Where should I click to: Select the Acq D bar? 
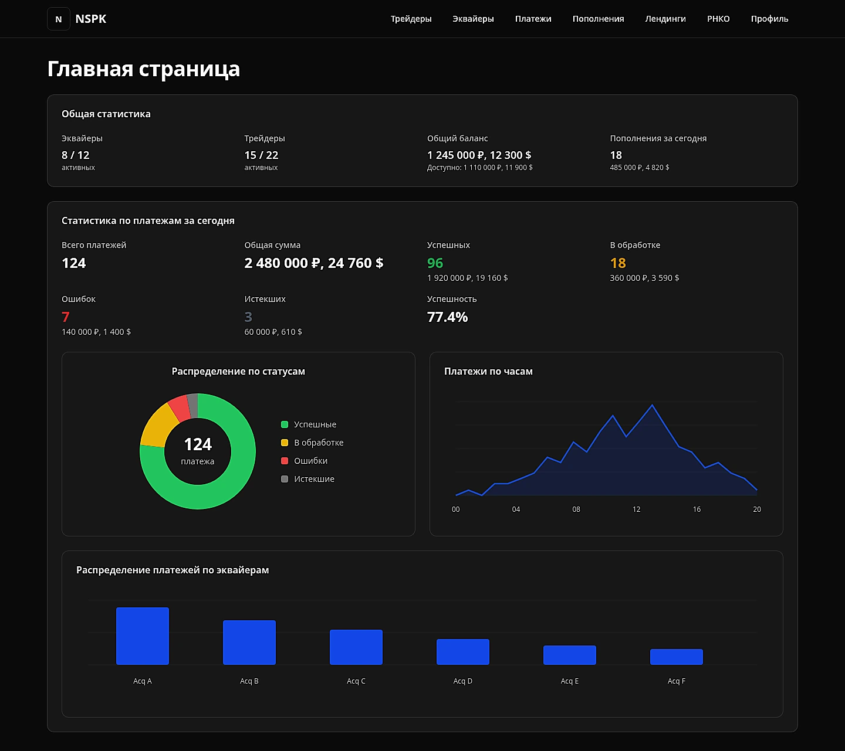coord(463,652)
